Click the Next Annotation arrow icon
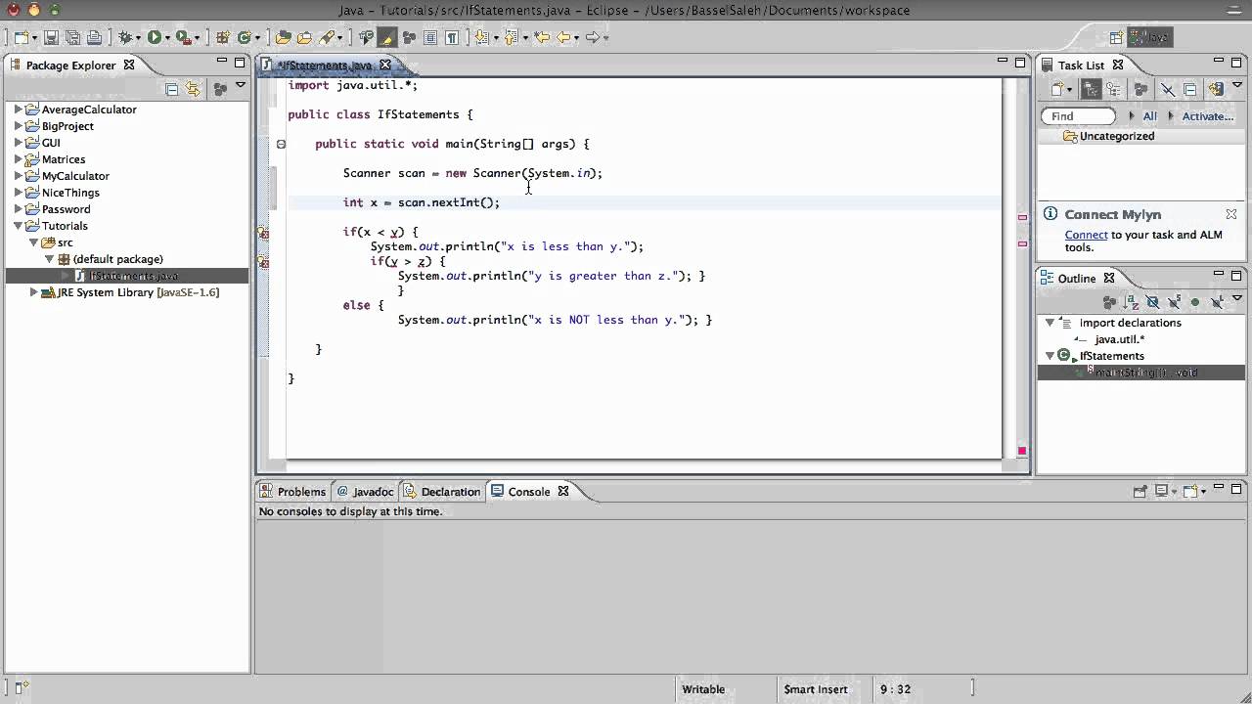Viewport: 1252px width, 704px height. [480, 37]
